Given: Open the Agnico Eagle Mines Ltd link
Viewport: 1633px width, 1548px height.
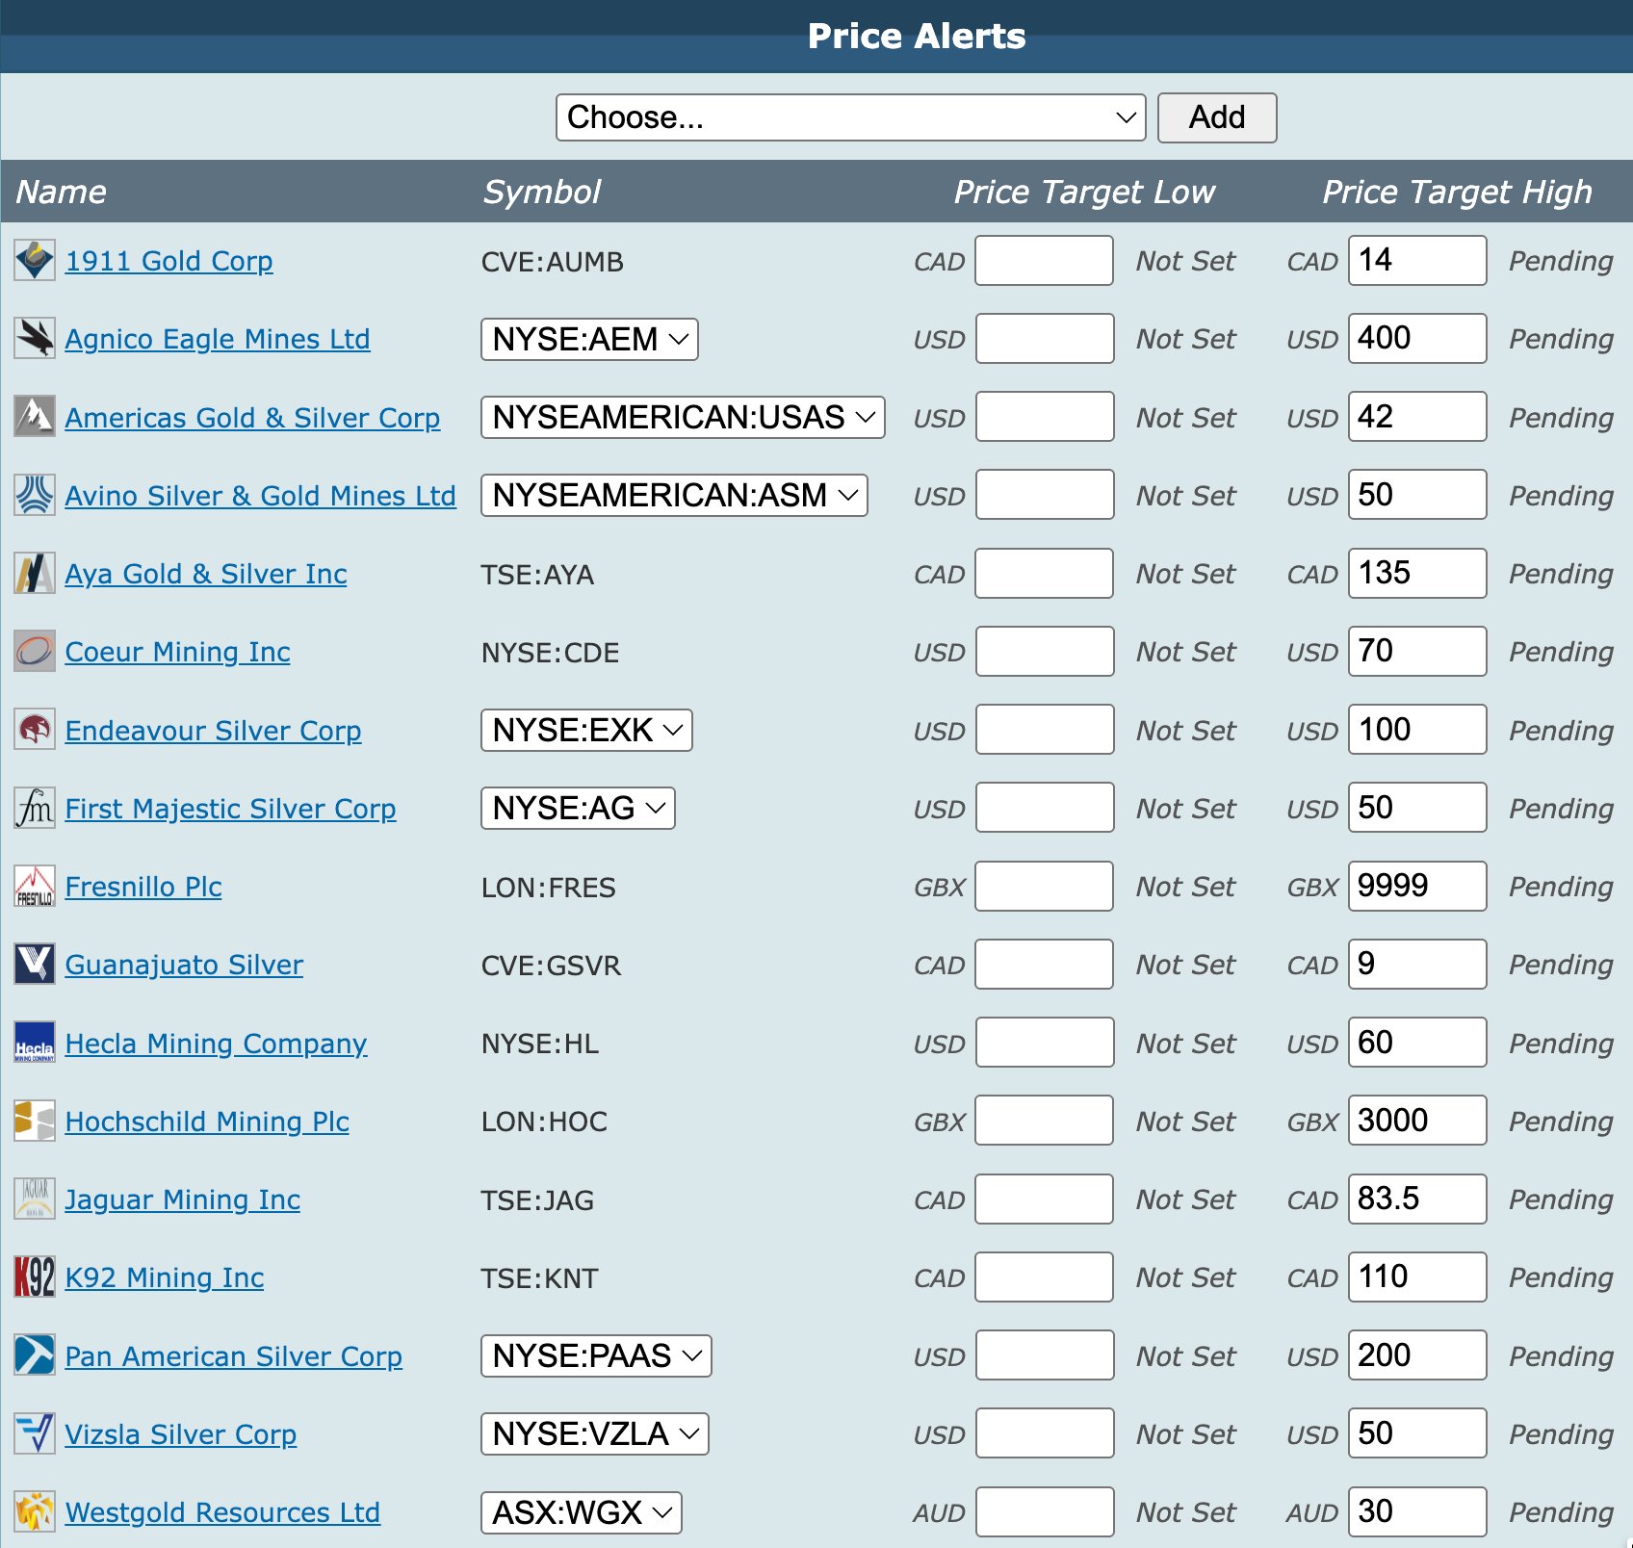Looking at the screenshot, I should pyautogui.click(x=218, y=339).
